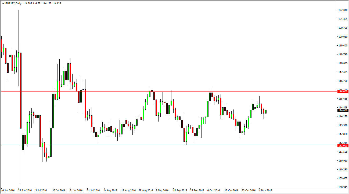
Task: Click the 23 Jun 2016 date label
Action: click(x=25, y=191)
